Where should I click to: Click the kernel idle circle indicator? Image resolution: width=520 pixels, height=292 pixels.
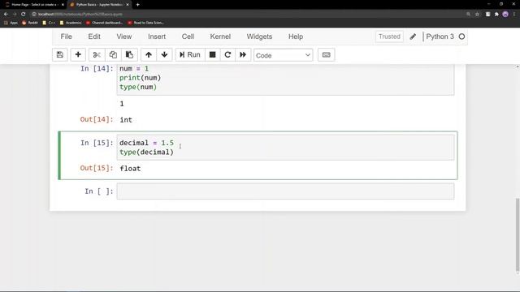(x=461, y=36)
